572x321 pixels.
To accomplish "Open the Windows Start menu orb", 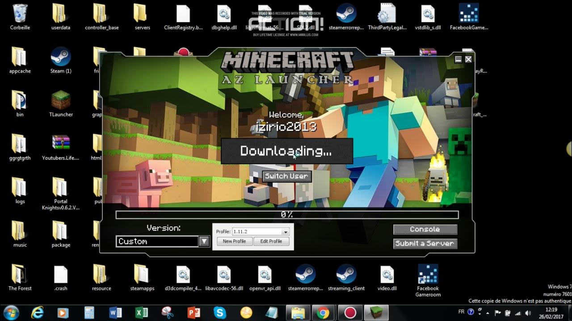I will (x=11, y=313).
